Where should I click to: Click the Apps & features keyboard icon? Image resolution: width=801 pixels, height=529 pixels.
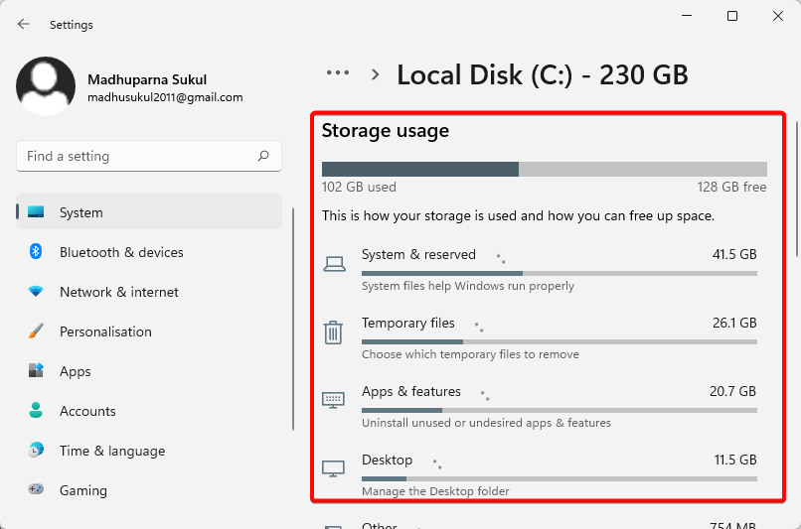pos(333,400)
